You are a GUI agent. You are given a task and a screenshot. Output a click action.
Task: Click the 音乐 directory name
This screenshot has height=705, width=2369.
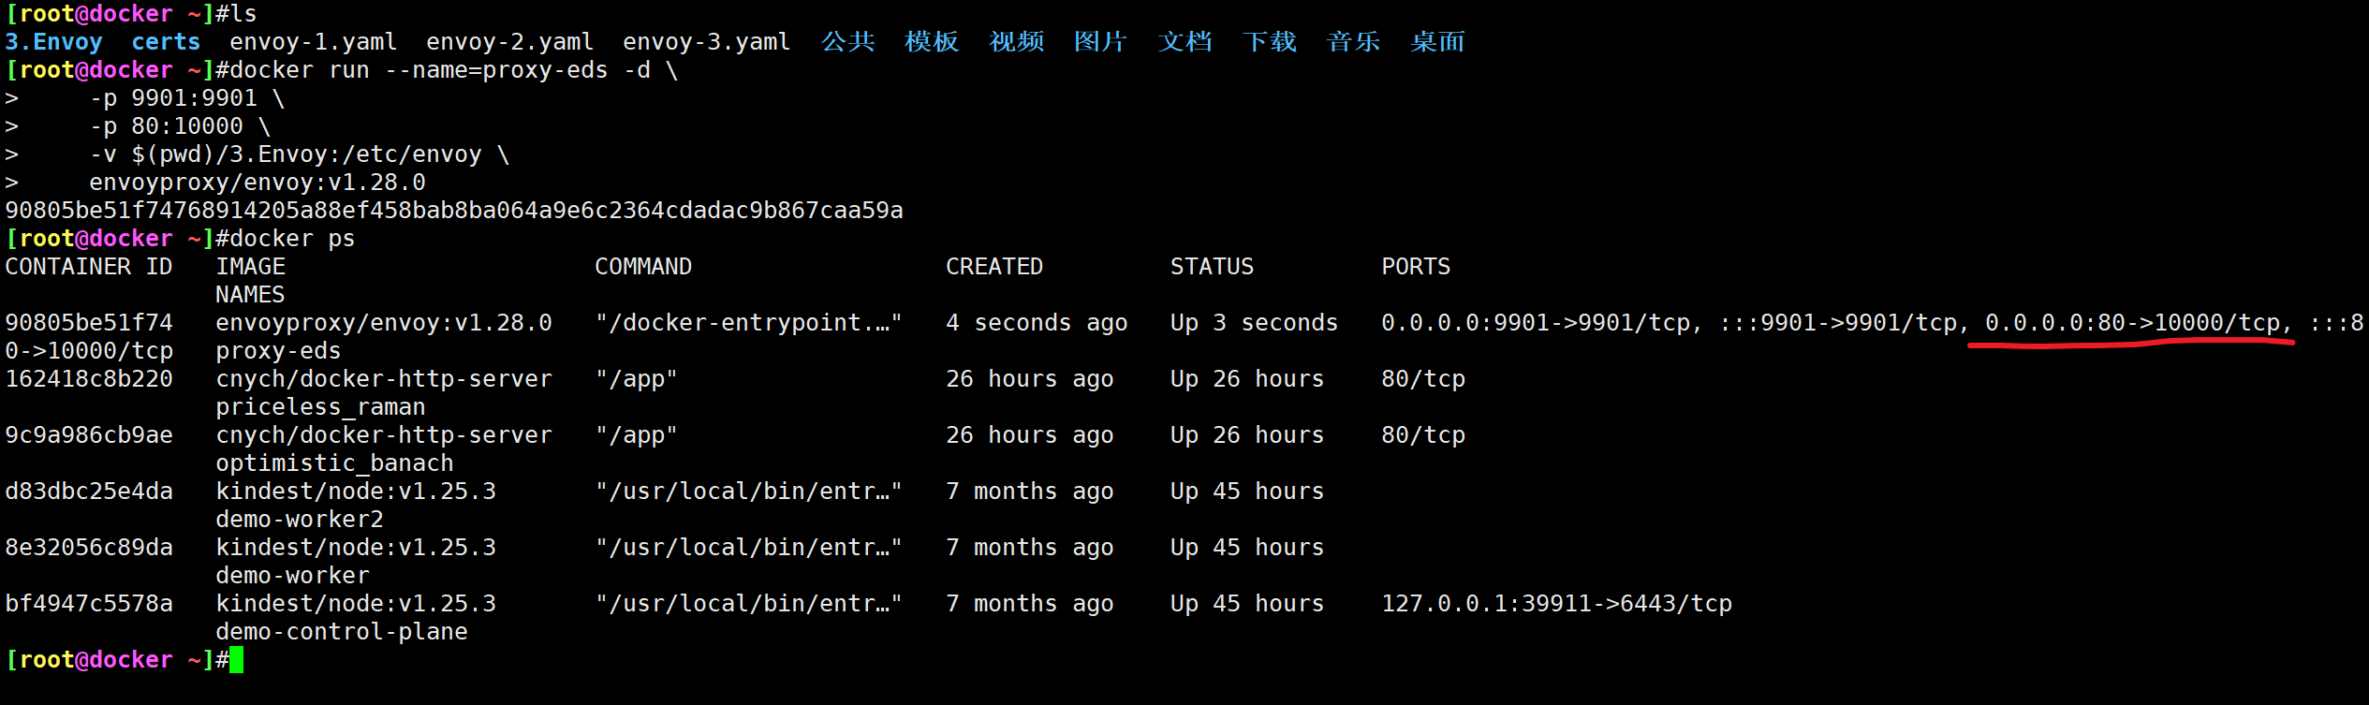[1354, 42]
